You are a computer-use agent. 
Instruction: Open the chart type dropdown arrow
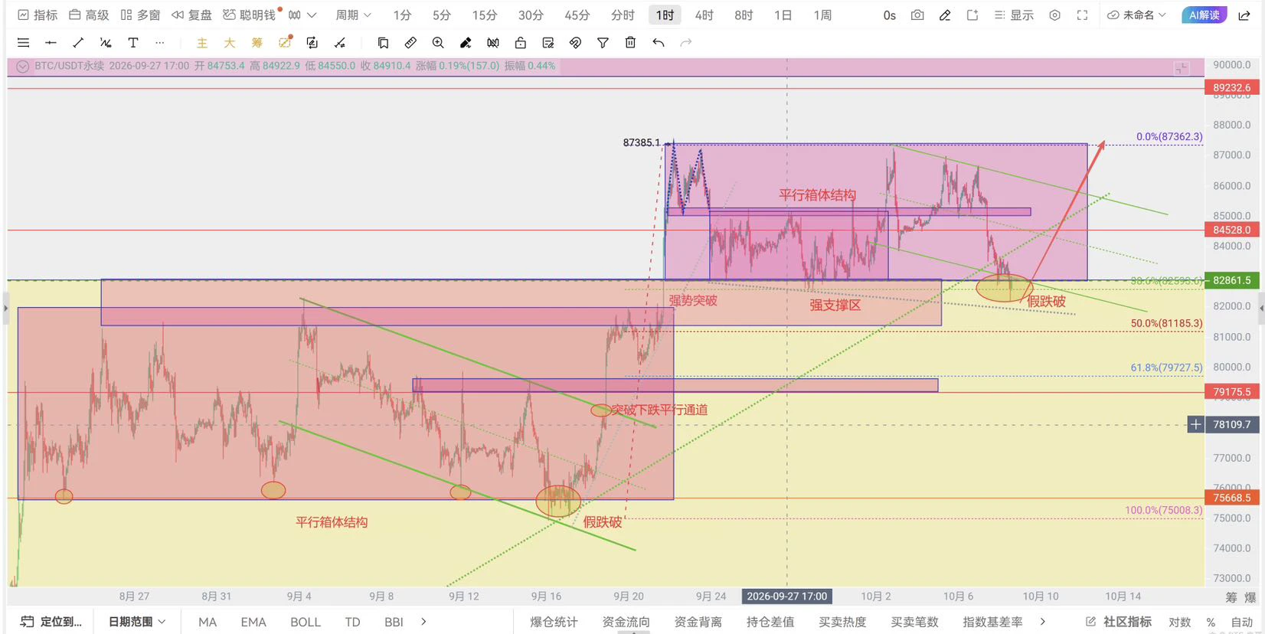[x=312, y=15]
